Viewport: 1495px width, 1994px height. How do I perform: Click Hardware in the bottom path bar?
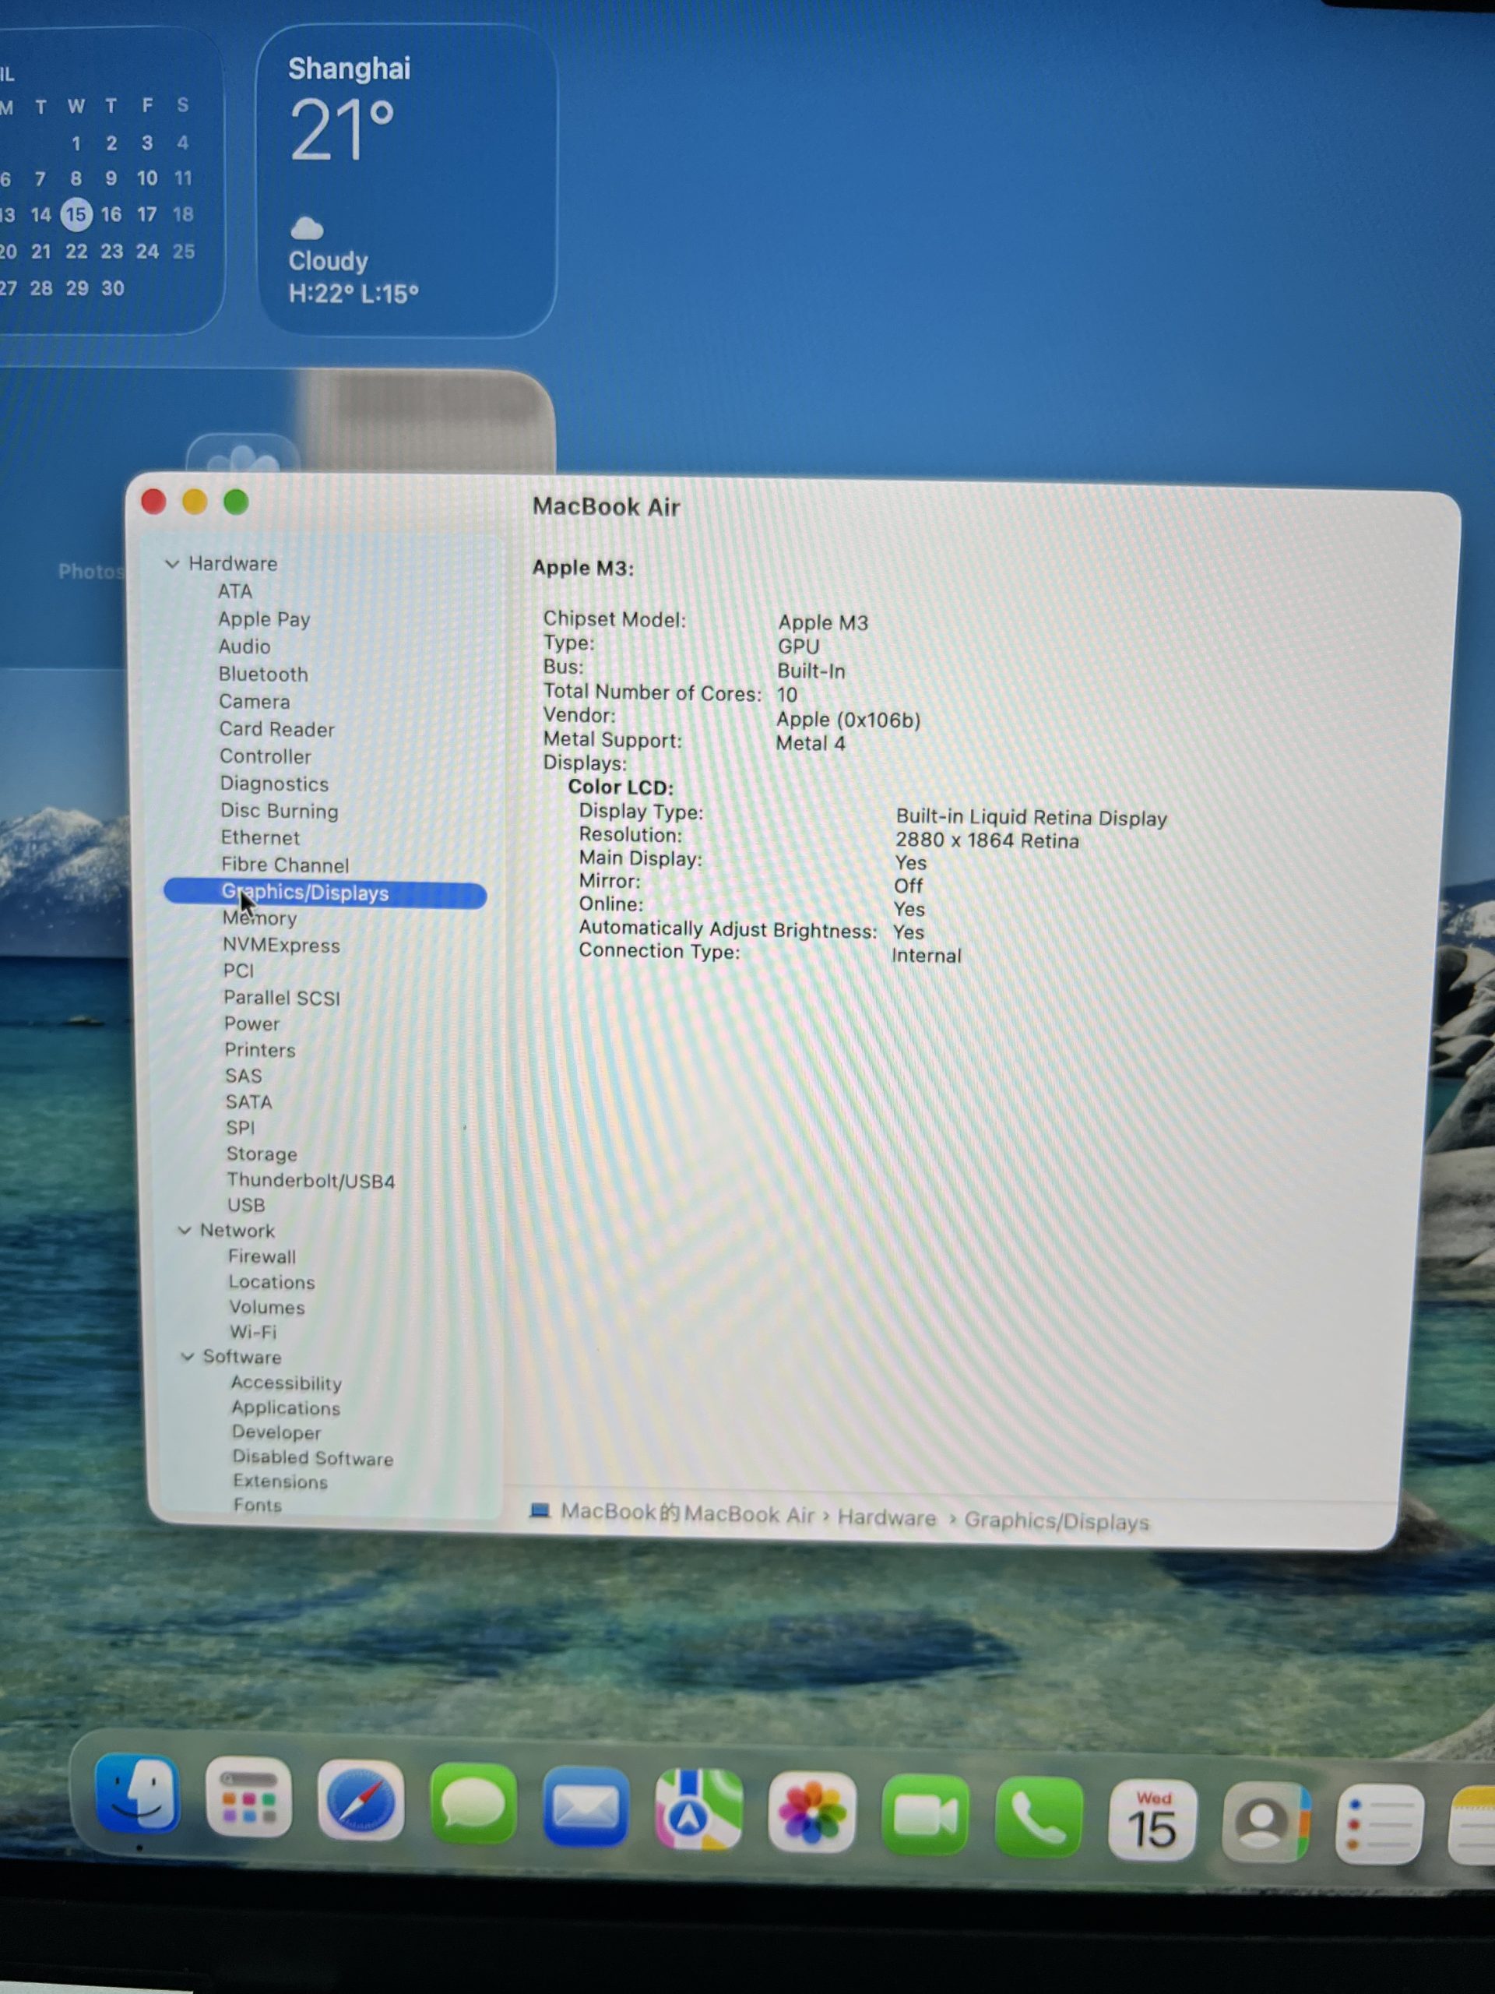[x=887, y=1518]
